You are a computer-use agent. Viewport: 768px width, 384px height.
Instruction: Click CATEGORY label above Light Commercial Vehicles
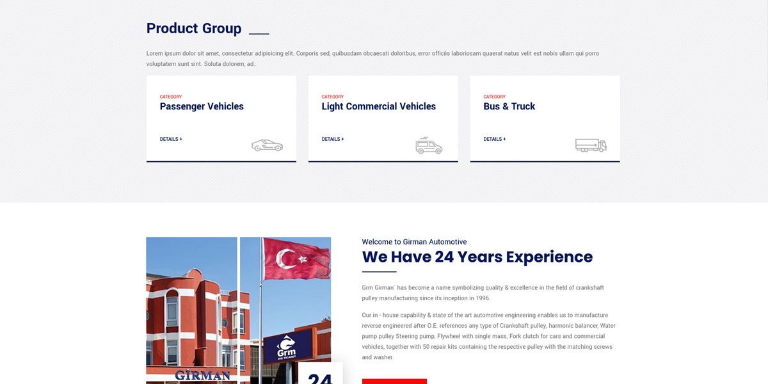(x=333, y=97)
